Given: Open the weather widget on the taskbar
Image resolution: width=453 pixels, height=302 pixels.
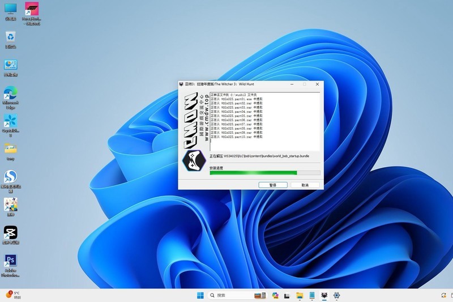Looking at the screenshot, I should click(13, 295).
